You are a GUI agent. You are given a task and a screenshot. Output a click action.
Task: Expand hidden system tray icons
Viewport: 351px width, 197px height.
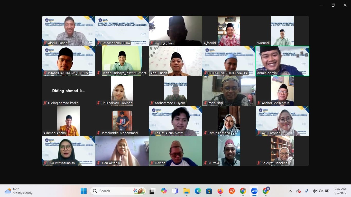(290, 191)
